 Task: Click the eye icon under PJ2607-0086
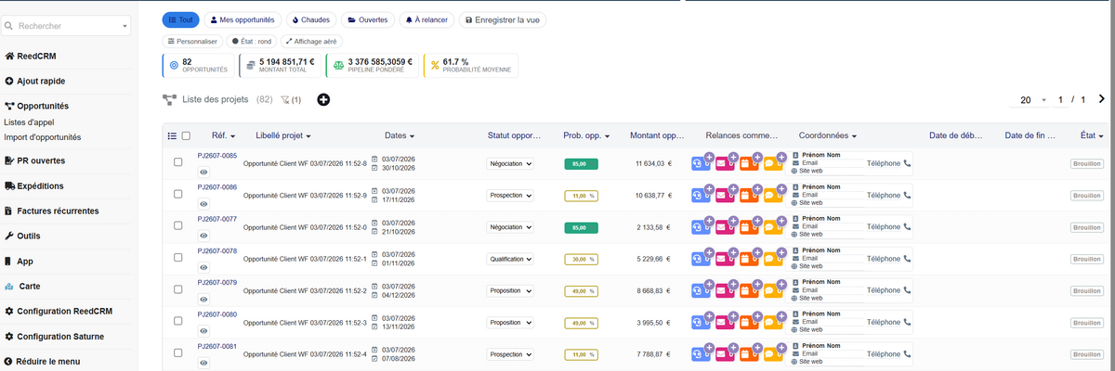203,204
